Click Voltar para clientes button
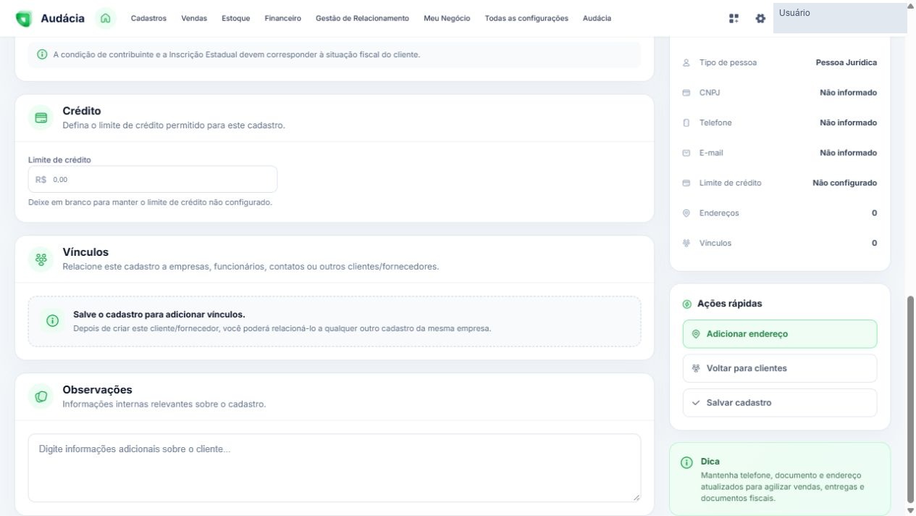The width and height of the screenshot is (916, 516). coord(780,368)
